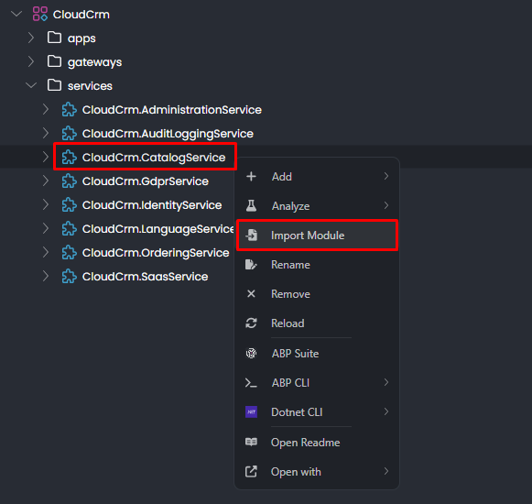Click the ABP Suite logo icon
Screen dimensions: 532x504
251,353
